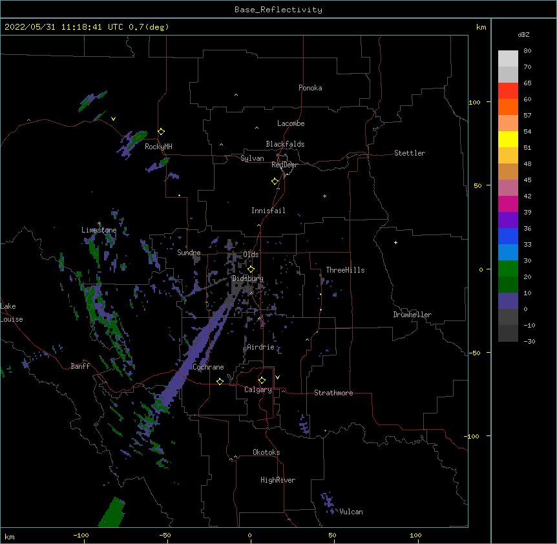This screenshot has height=544, width=557.
Task: Click the yellow diamond marker beside RockyMH
Action: coord(162,132)
